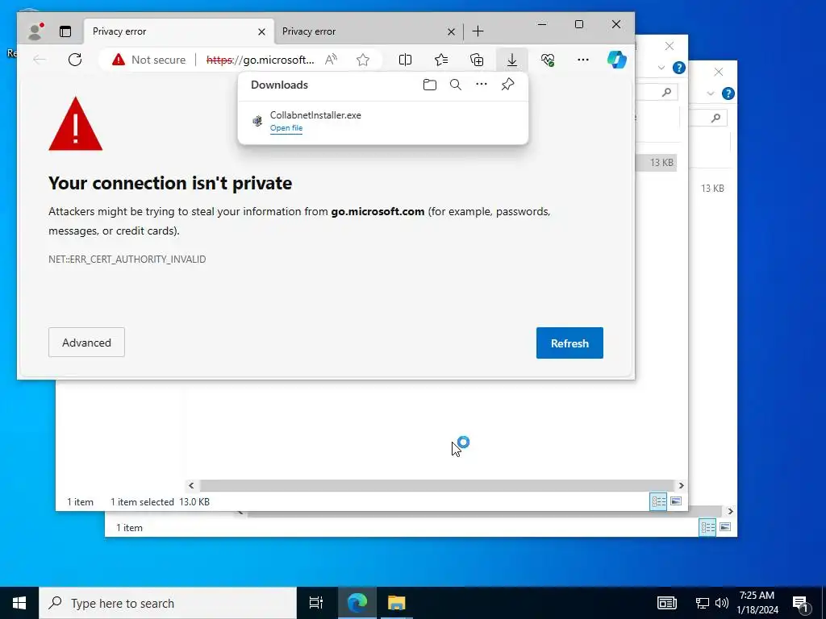Click horizontal scrollbar in front Explorer window
Image resolution: width=826 pixels, height=619 pixels.
(x=437, y=485)
